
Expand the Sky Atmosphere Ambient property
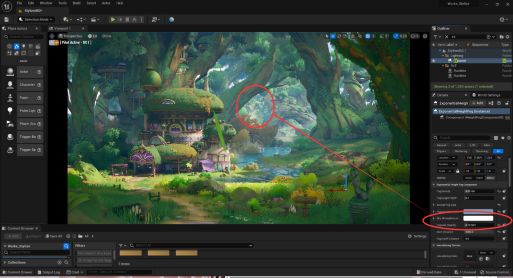[433, 218]
